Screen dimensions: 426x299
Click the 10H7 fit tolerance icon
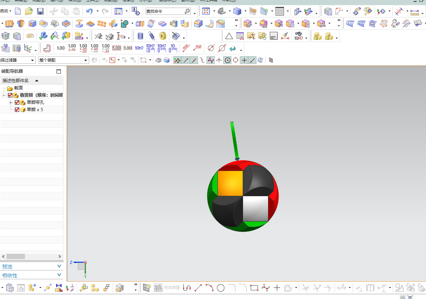click(139, 48)
